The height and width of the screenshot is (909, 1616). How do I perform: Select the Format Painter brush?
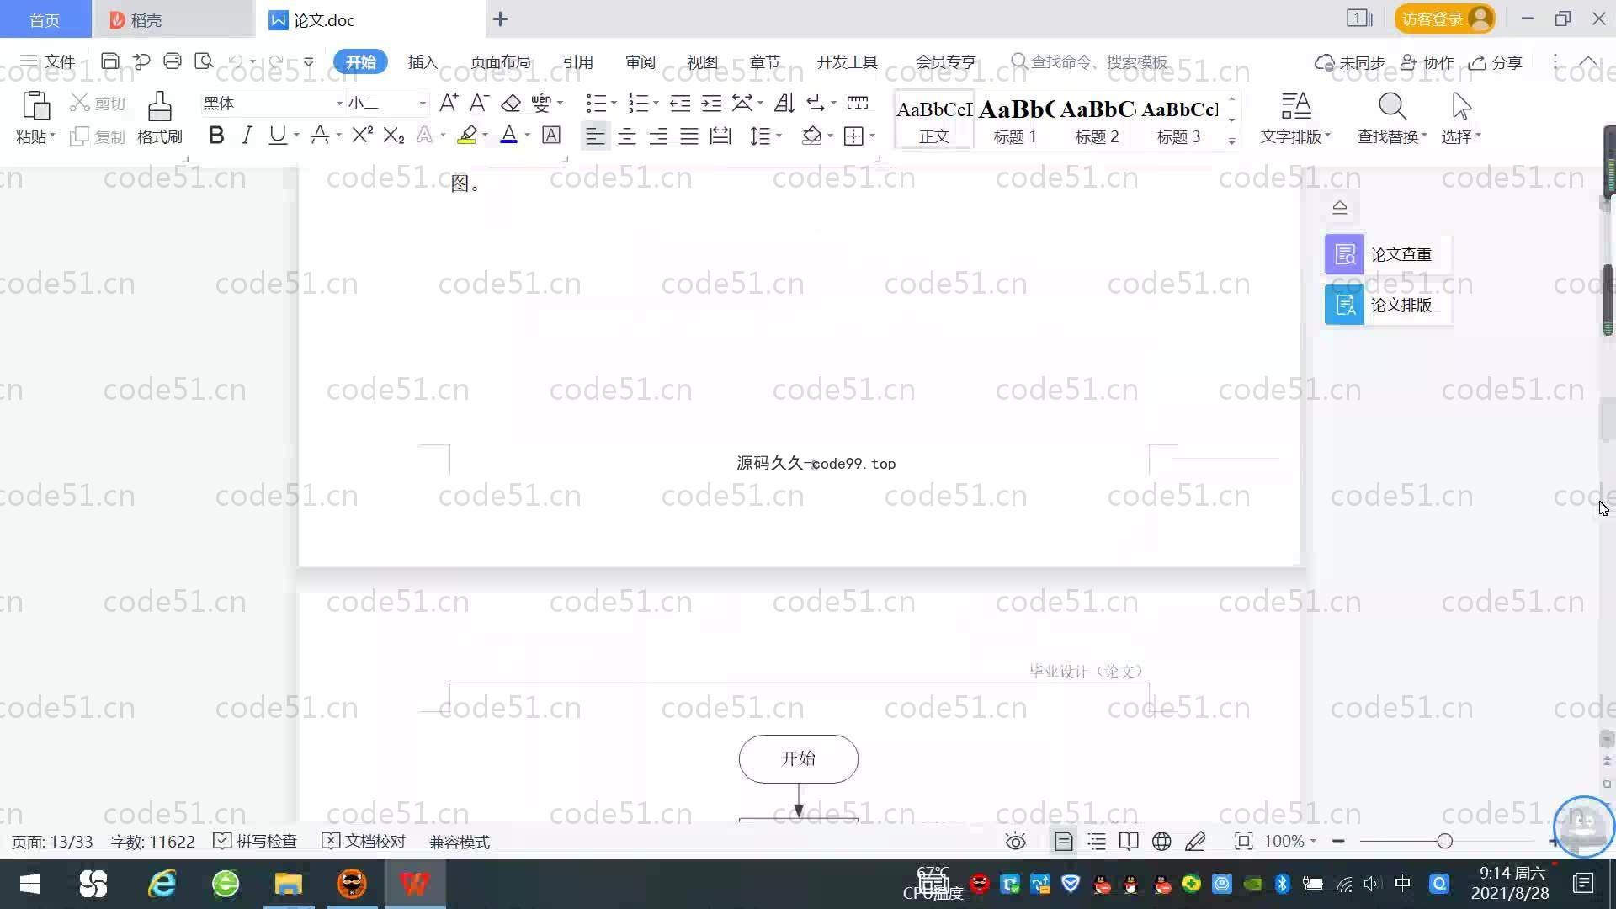click(159, 106)
